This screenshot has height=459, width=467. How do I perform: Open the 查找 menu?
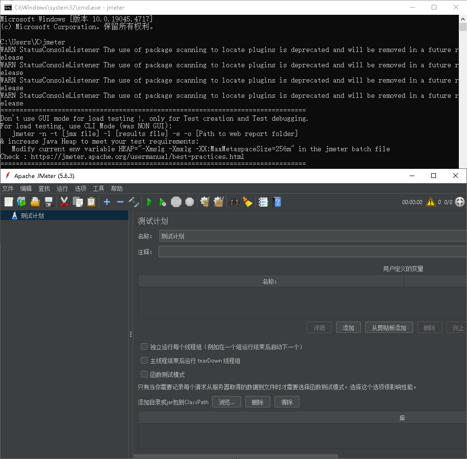[x=44, y=188]
